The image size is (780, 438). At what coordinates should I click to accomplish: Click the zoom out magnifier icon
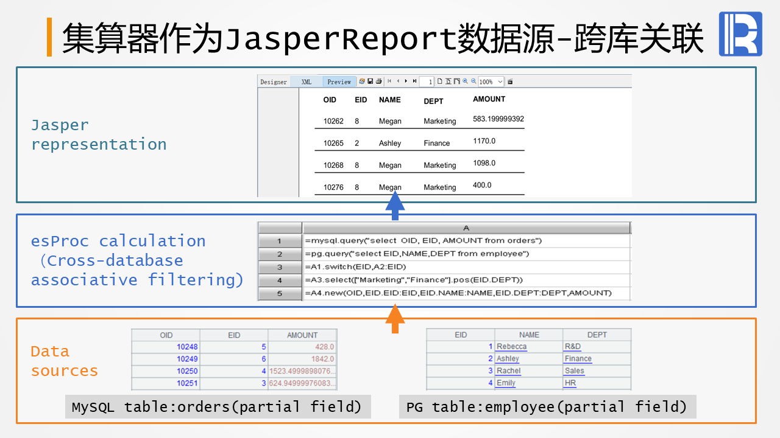[473, 82]
